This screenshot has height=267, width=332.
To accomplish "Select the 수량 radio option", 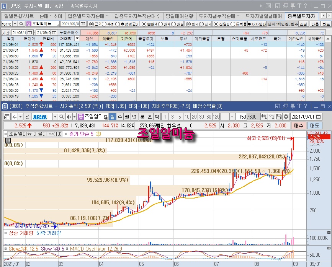I will [104, 24].
